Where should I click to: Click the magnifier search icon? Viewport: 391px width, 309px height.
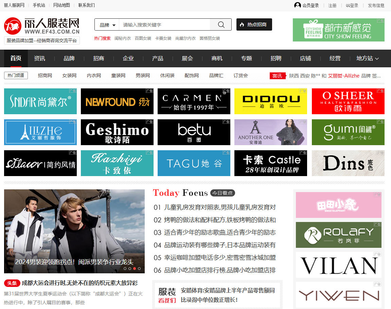221,25
